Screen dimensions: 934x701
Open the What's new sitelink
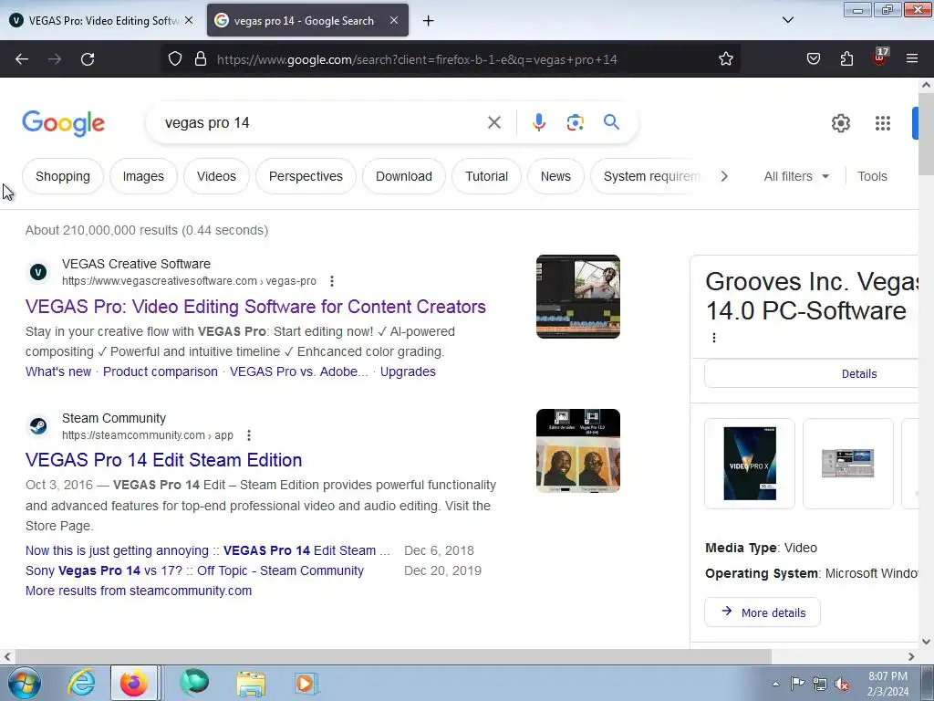(58, 372)
